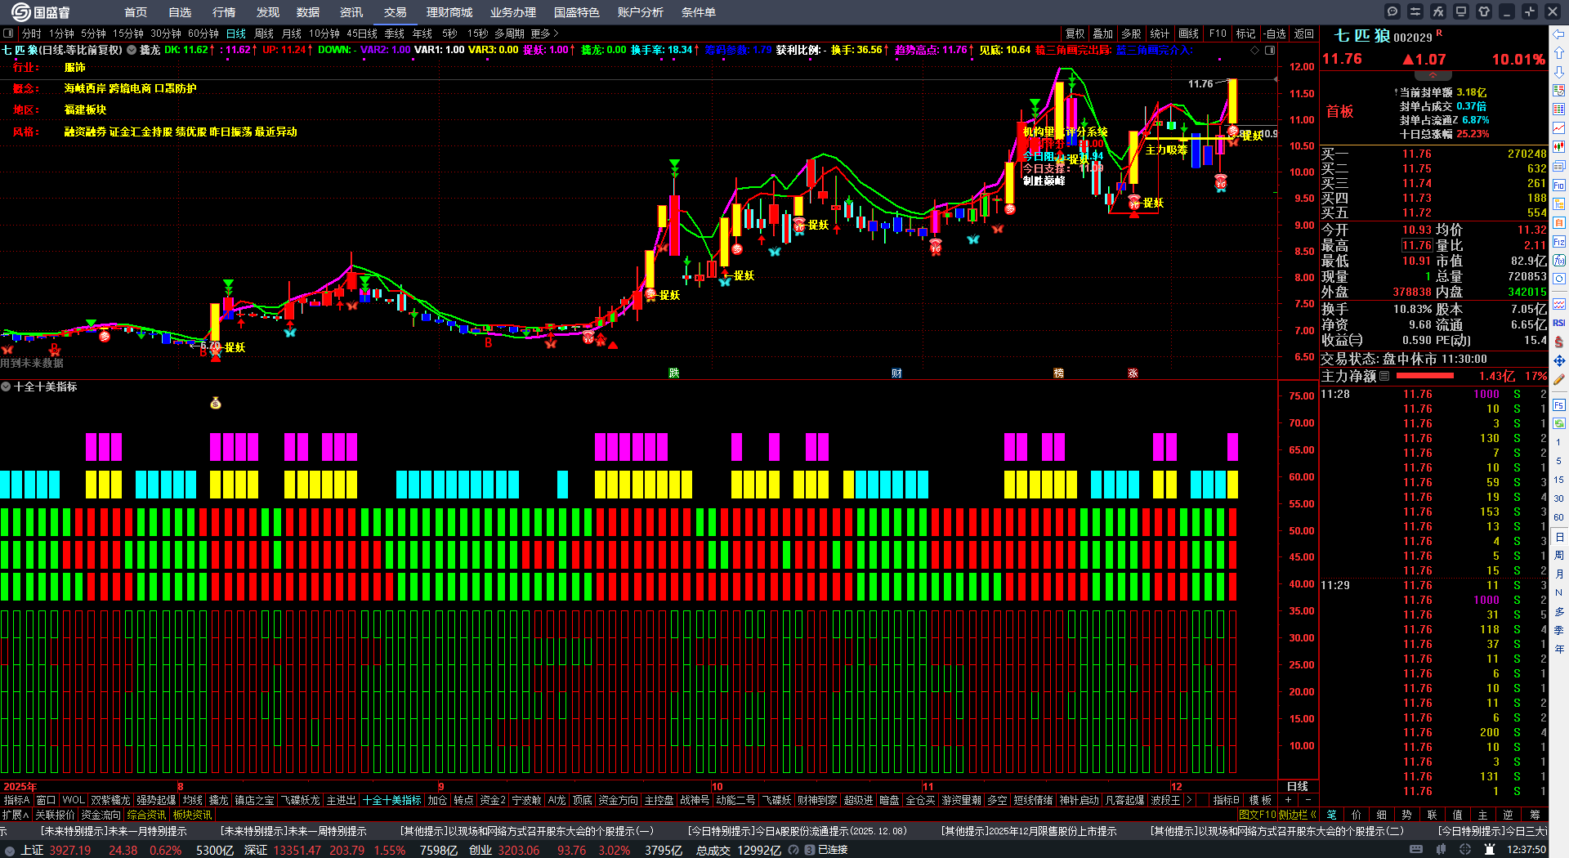The width and height of the screenshot is (1569, 858).
Task: Open the settings sliders icon in title bar
Action: coord(1415,11)
